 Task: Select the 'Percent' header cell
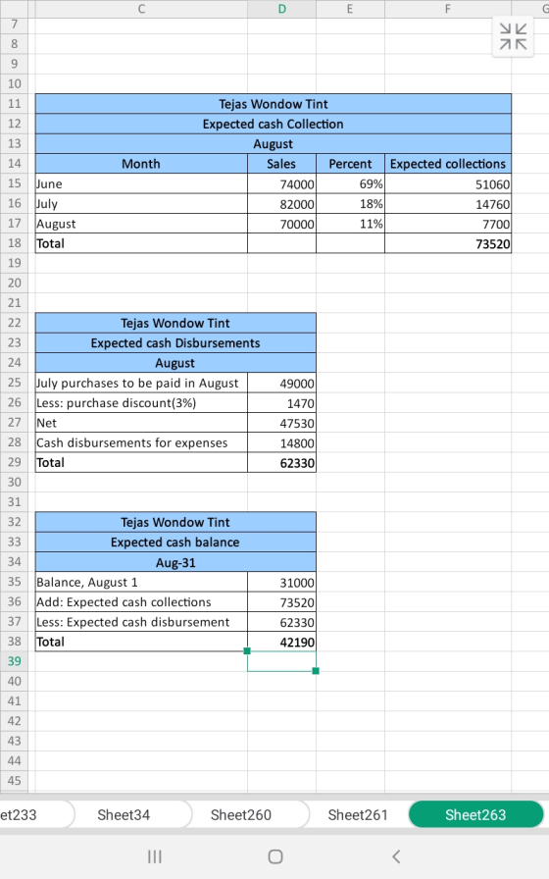pos(350,164)
